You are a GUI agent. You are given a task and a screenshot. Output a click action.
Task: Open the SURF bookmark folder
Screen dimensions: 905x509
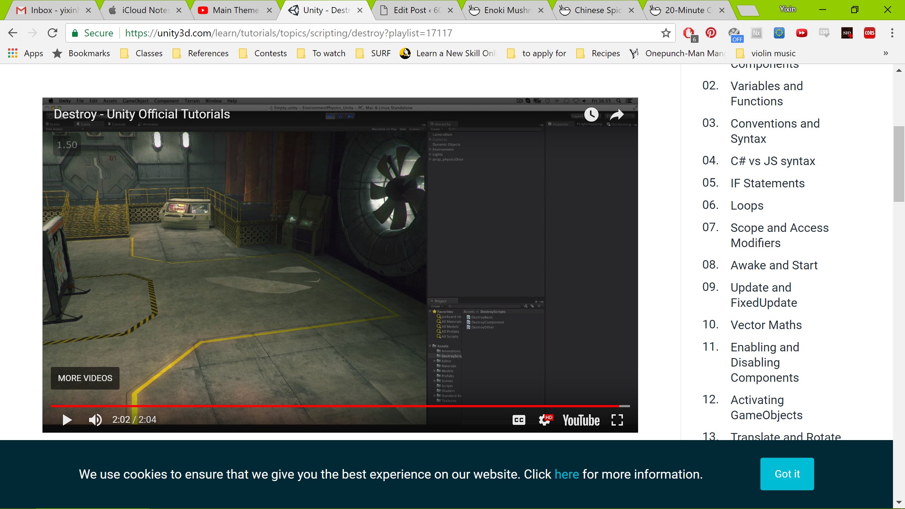373,53
